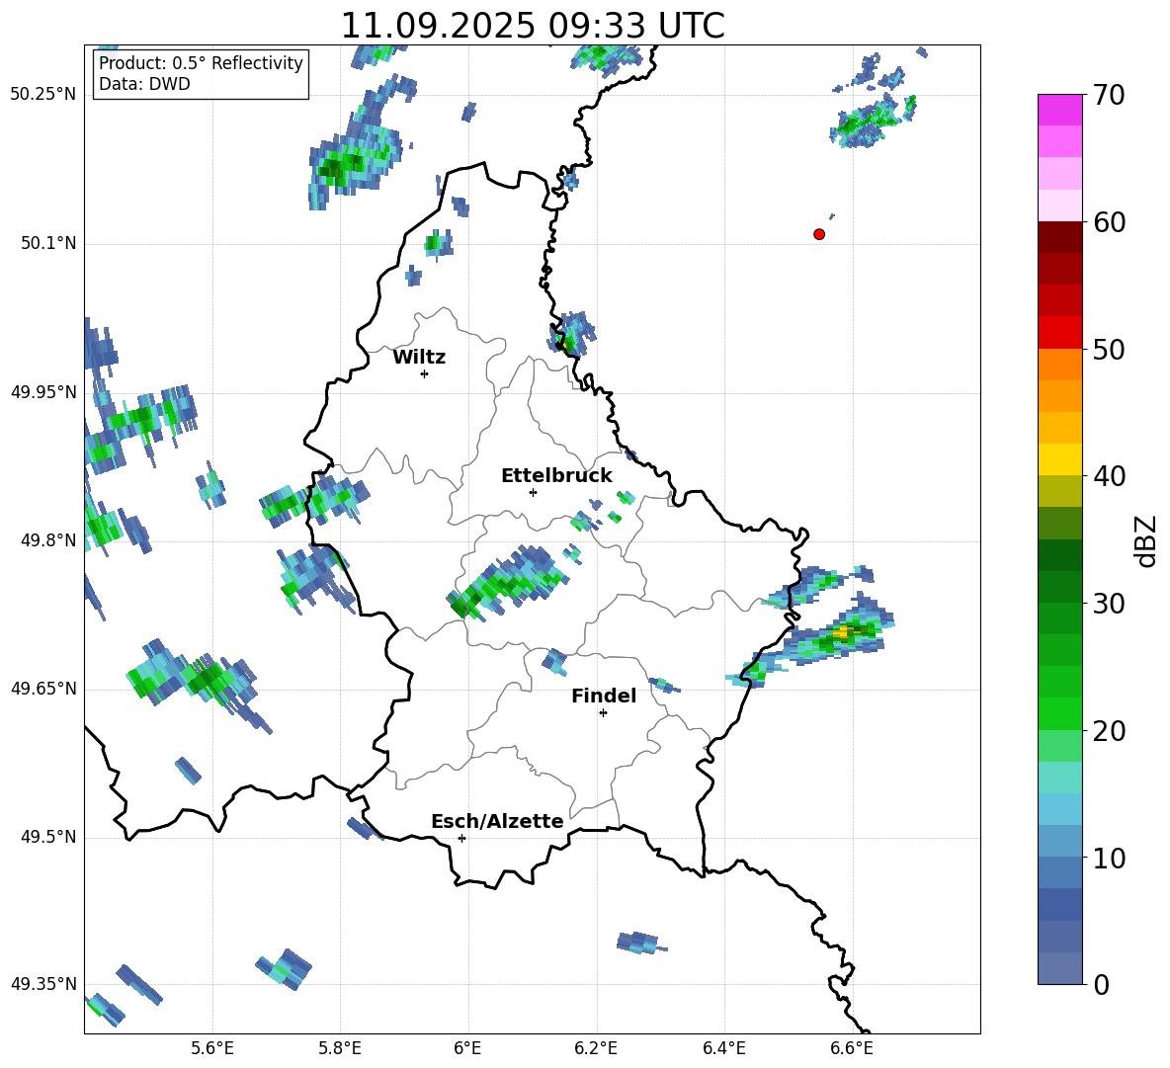Click the Wiltz station cross marker
This screenshot has height=1068, width=1170.
click(424, 373)
